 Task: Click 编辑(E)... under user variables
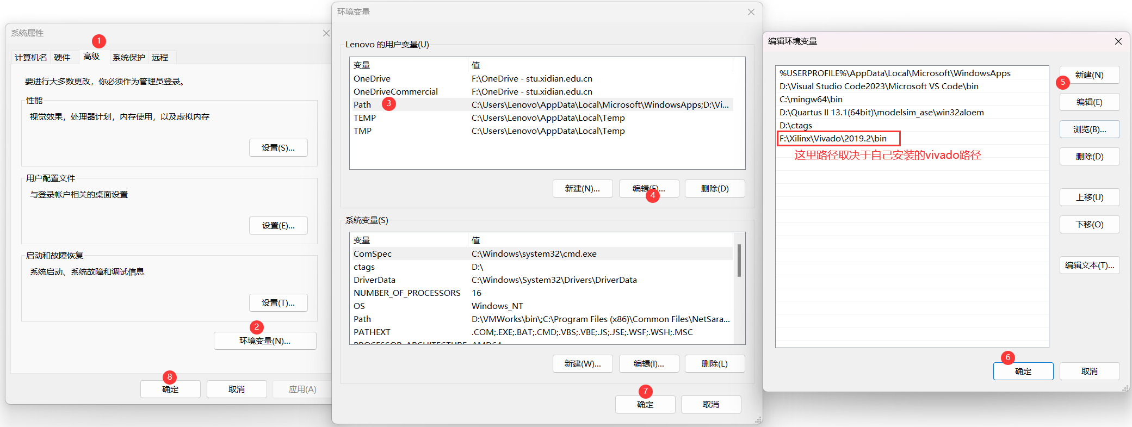point(649,189)
